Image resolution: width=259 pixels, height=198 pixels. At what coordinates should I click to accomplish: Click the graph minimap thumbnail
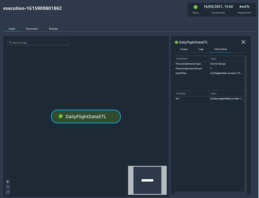point(147,180)
